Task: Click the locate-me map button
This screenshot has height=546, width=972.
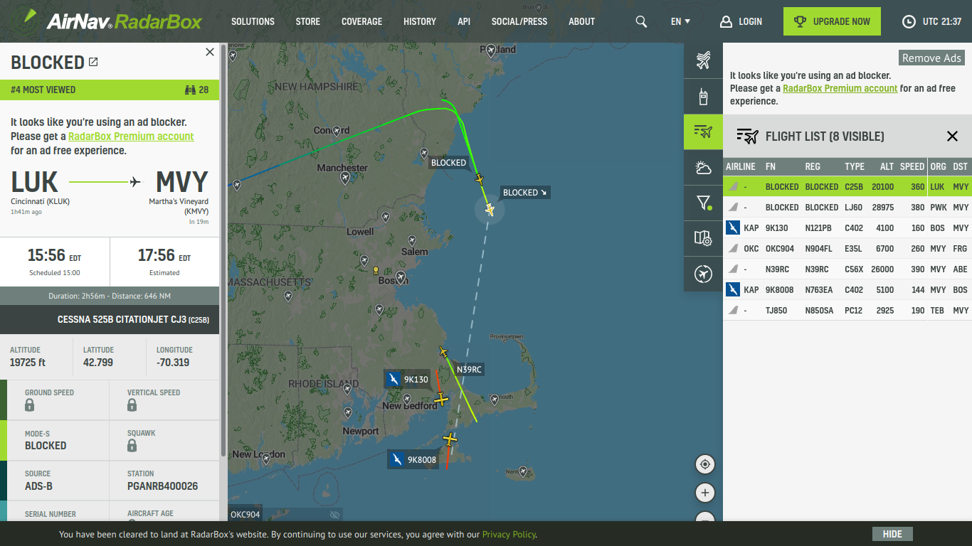Action: [x=705, y=464]
